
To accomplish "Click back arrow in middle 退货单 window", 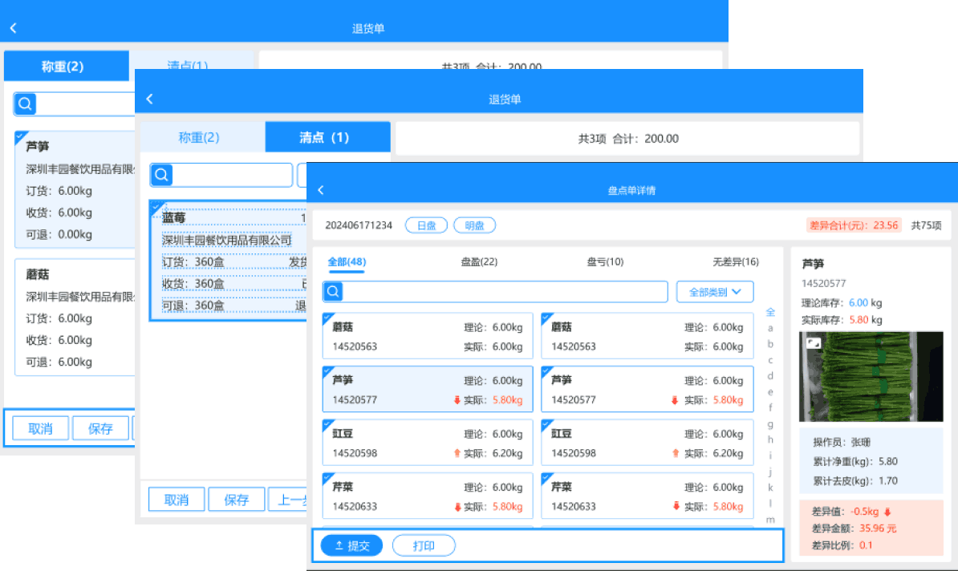I will [x=149, y=99].
